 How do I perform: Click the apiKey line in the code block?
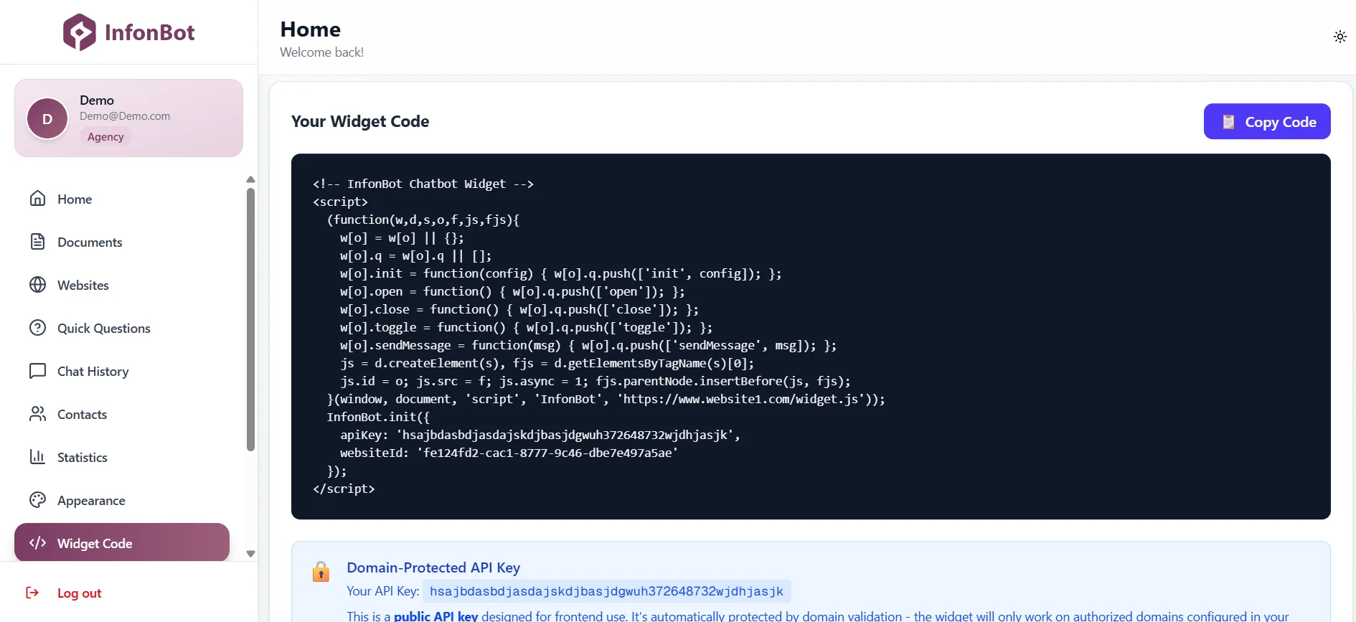pos(540,435)
